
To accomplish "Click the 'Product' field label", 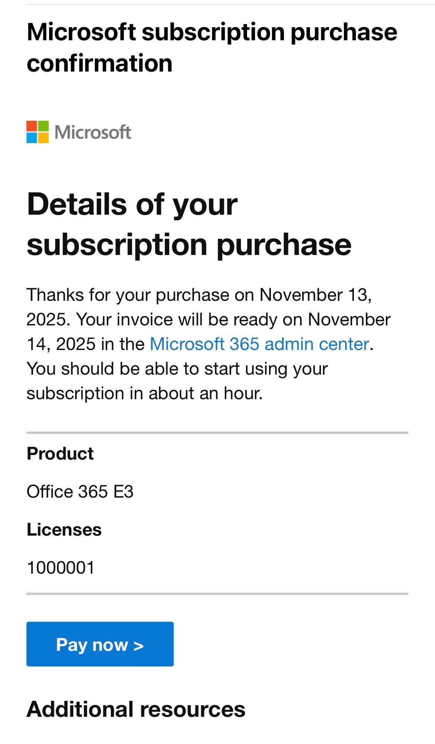I will pos(60,454).
